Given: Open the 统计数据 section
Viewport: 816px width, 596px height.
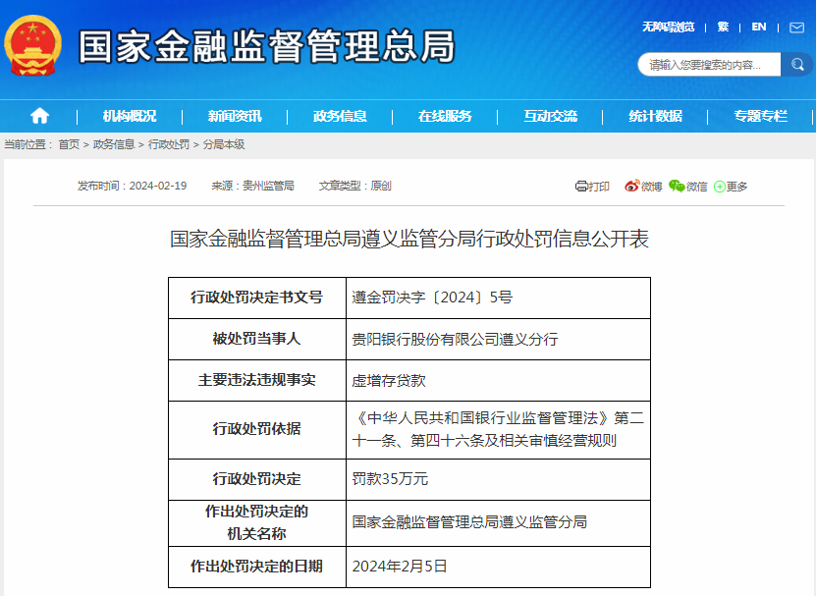Looking at the screenshot, I should point(652,115).
